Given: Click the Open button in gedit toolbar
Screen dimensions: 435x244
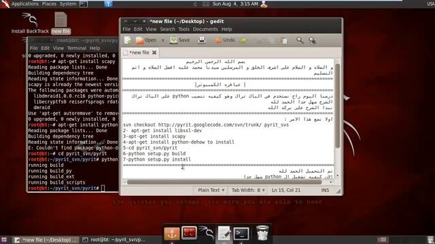Looking at the screenshot, I should pyautogui.click(x=146, y=41).
